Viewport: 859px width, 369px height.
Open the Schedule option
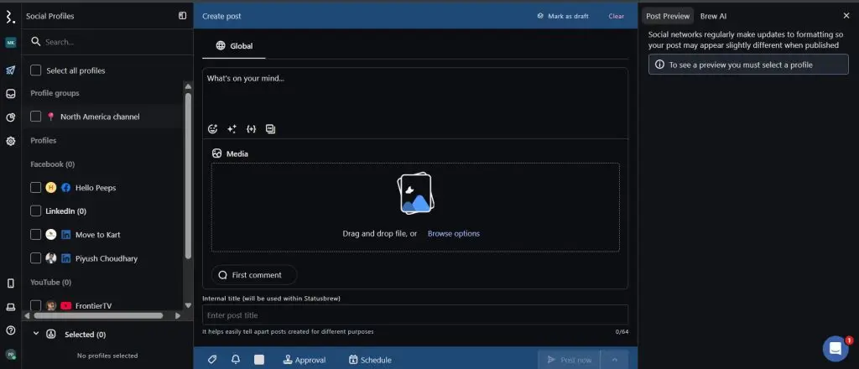370,360
